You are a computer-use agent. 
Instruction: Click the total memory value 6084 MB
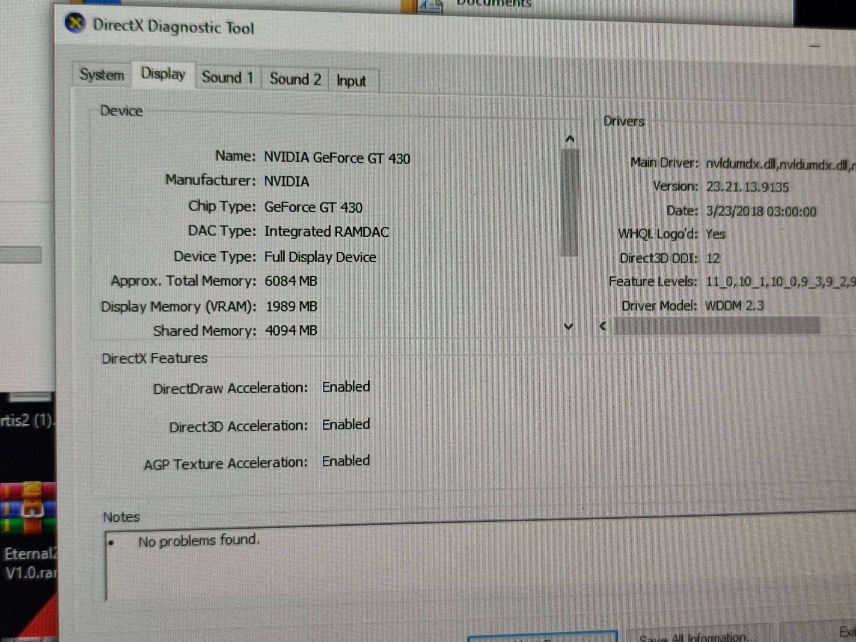coord(291,281)
